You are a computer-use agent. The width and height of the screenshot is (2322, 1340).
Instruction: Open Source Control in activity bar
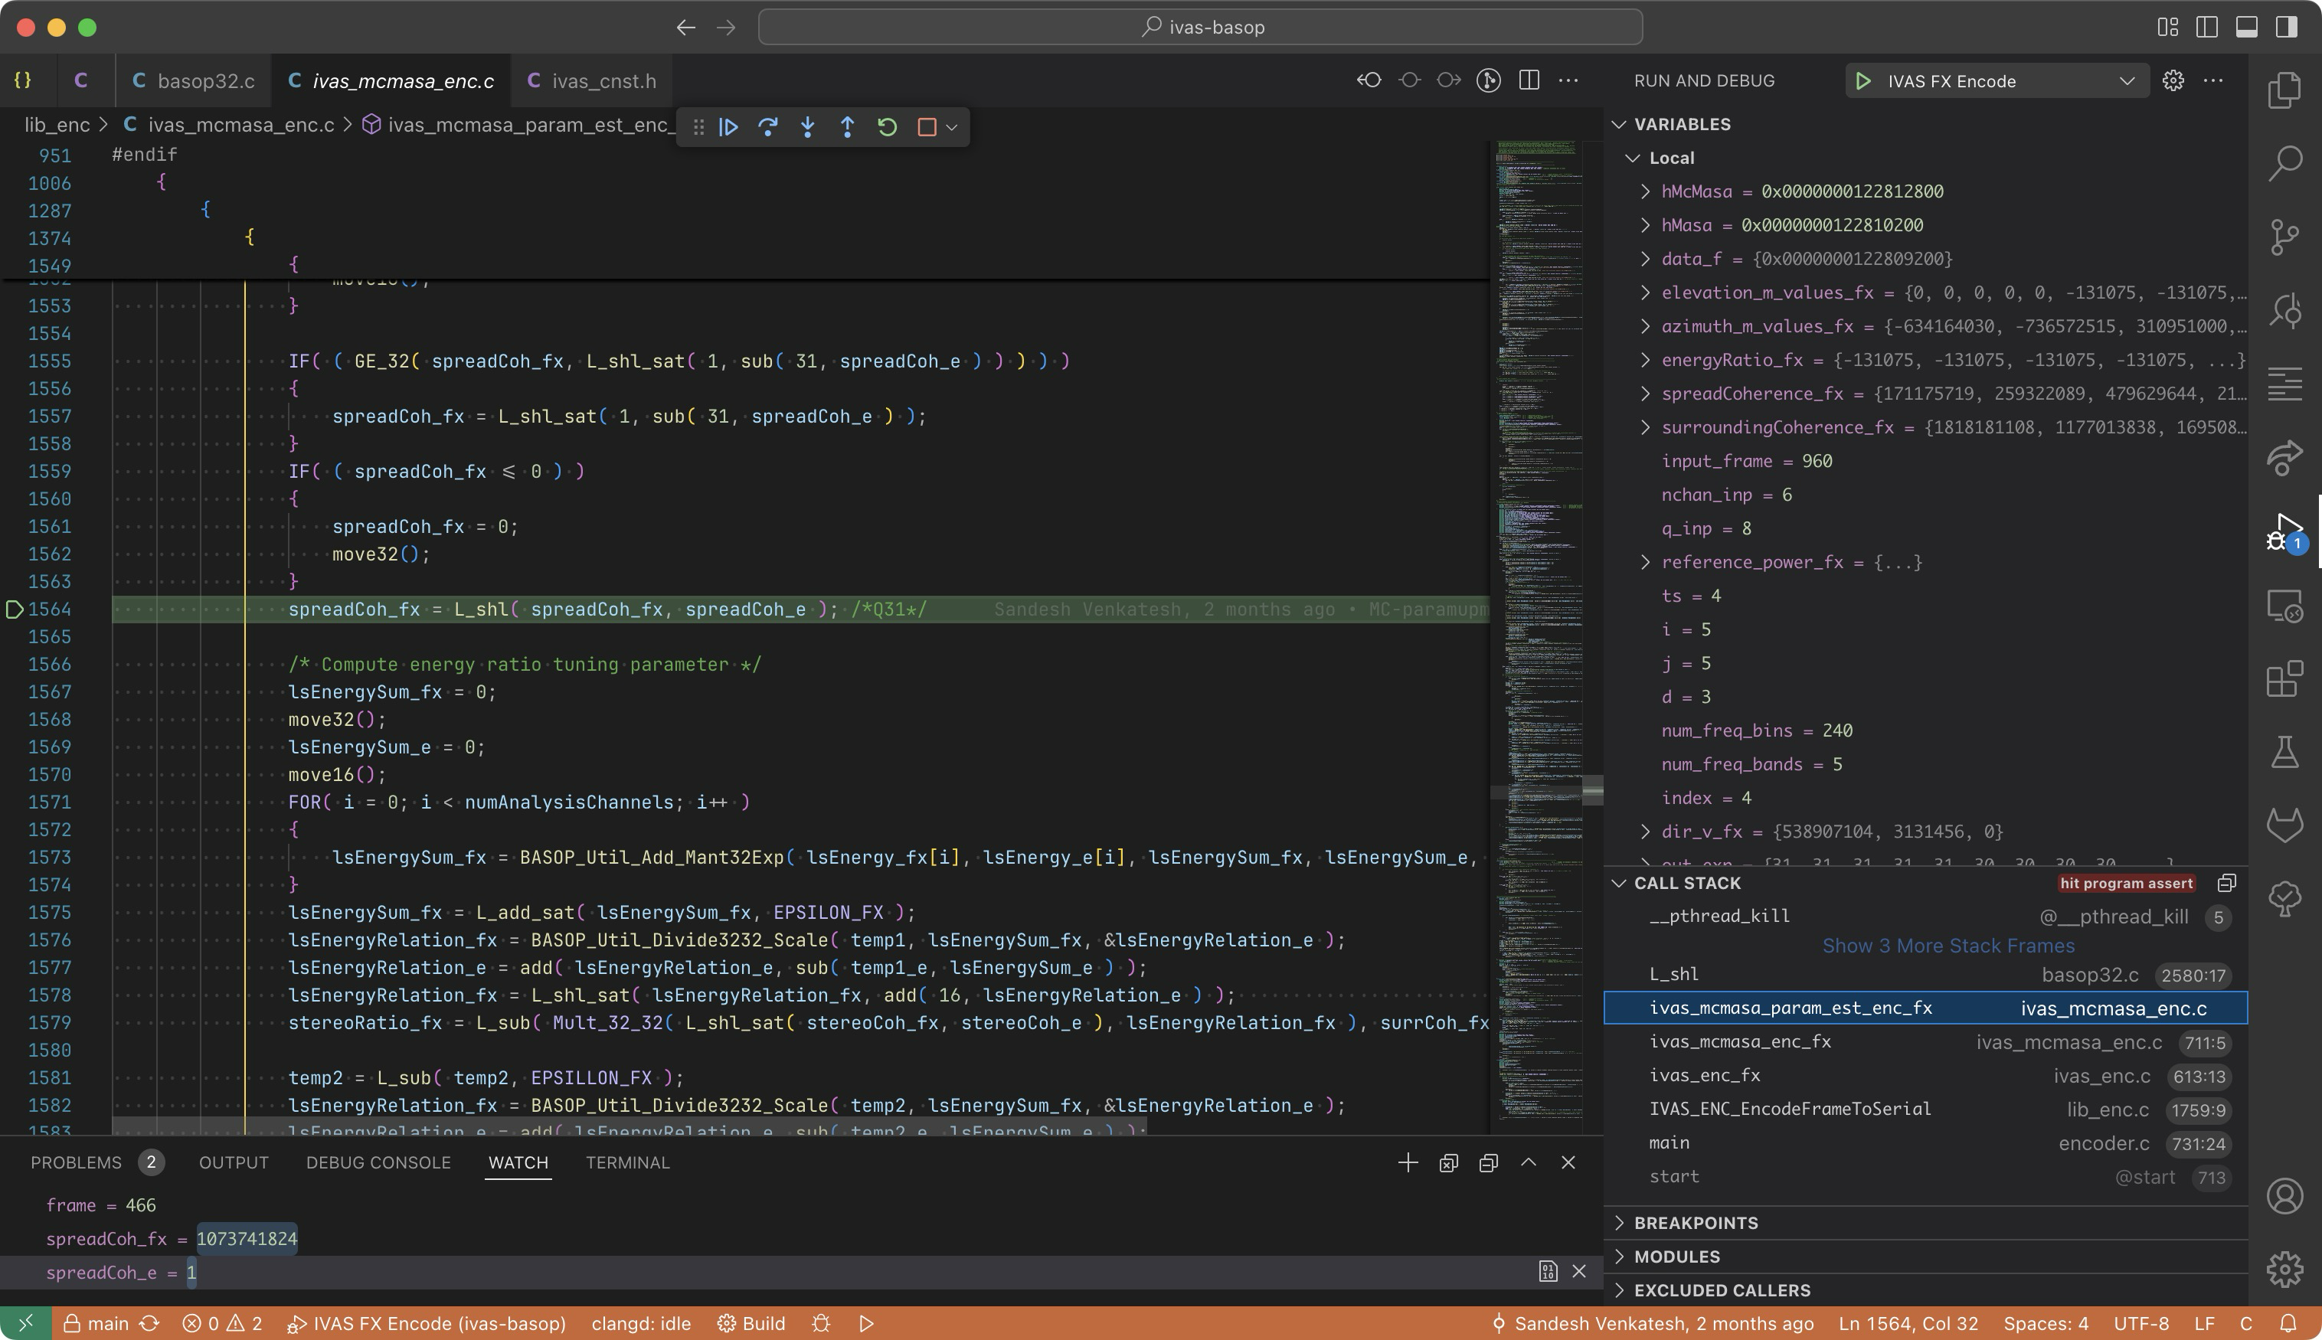pyautogui.click(x=2284, y=237)
